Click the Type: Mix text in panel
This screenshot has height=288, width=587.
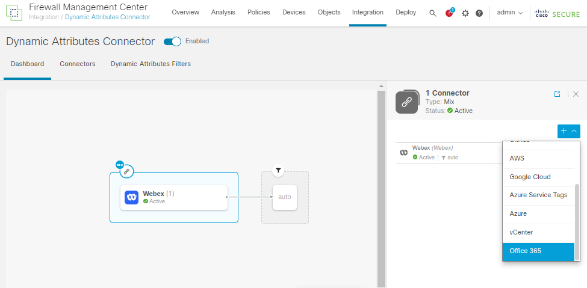pyautogui.click(x=440, y=102)
